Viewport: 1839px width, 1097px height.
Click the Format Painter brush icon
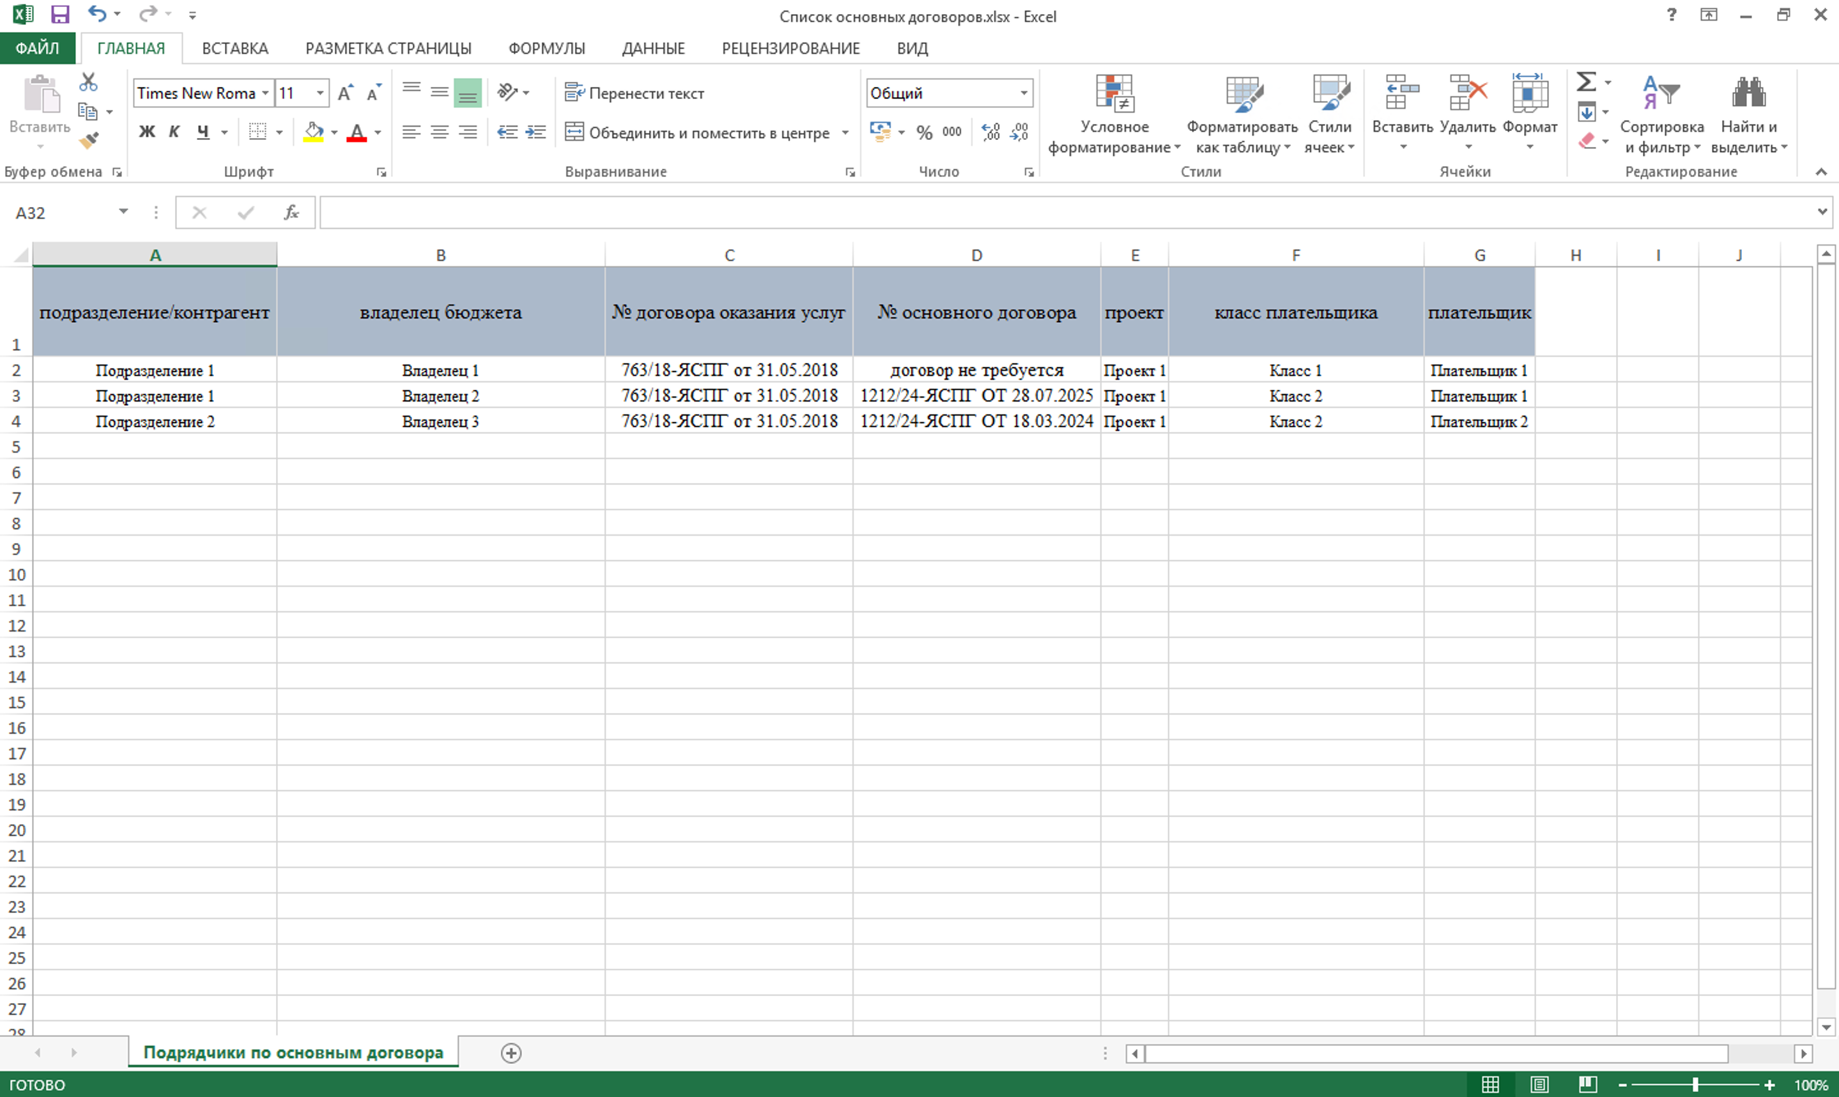tap(90, 140)
